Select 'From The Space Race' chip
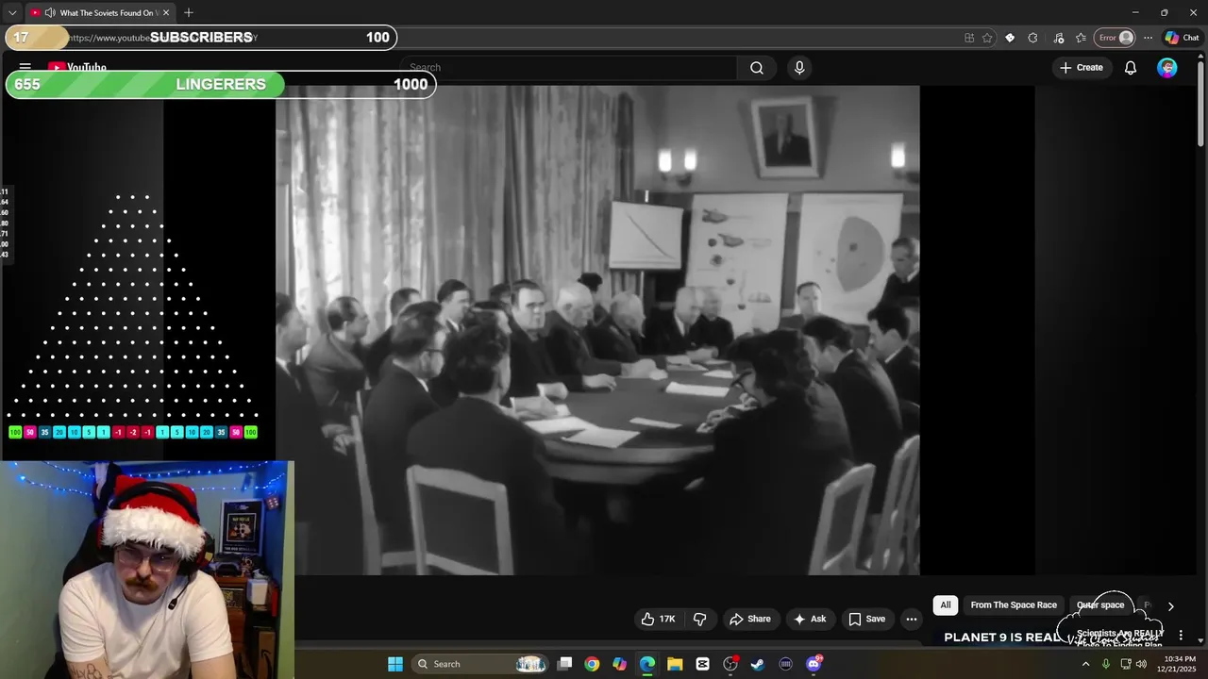This screenshot has width=1208, height=679. [1014, 605]
